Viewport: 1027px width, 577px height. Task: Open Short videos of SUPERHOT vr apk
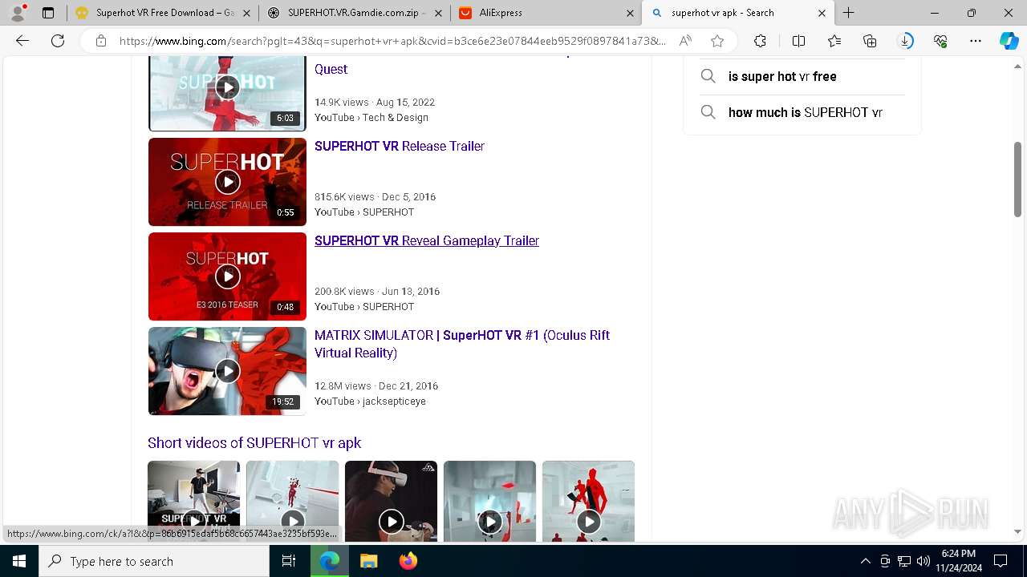tap(254, 442)
